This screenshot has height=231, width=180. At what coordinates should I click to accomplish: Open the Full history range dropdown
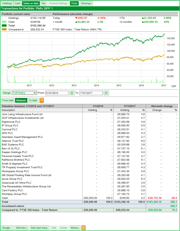click(x=25, y=93)
